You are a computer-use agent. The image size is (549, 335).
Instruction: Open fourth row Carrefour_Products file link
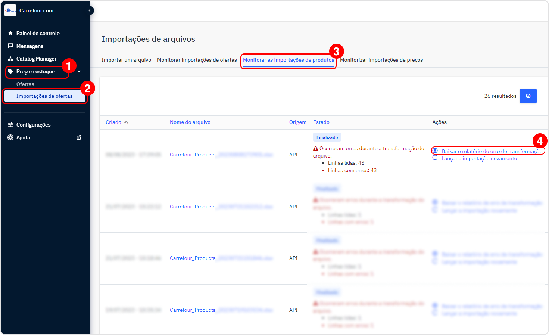pyautogui.click(x=221, y=310)
